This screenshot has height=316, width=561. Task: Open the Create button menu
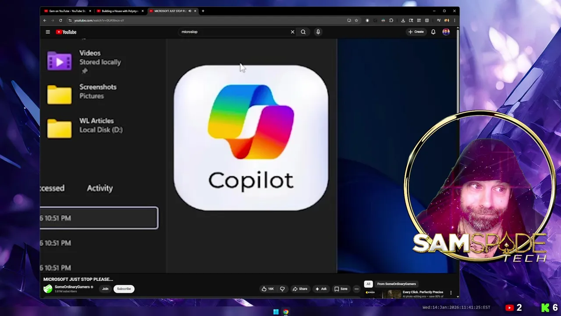416,32
